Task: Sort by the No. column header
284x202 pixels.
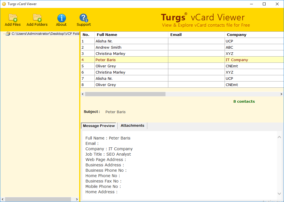Action: tap(87, 35)
